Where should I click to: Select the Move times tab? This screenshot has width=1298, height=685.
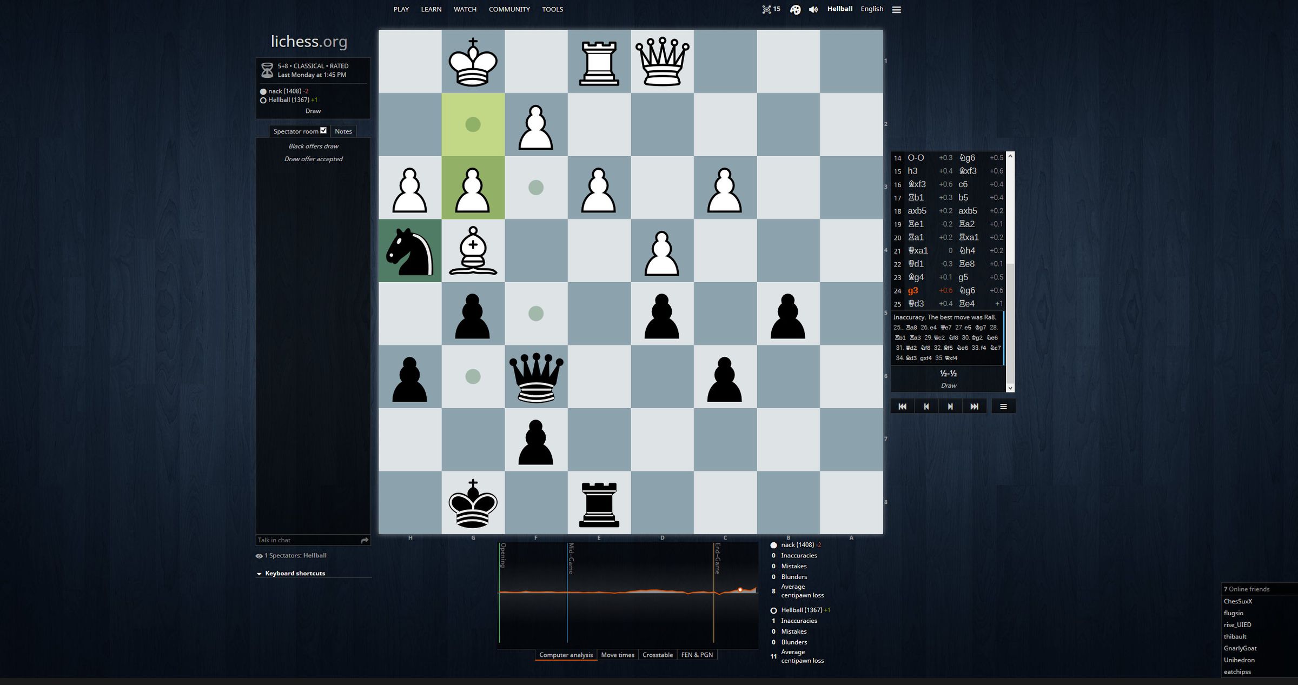click(617, 654)
